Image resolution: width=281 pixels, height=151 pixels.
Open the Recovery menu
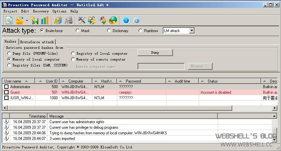click(41, 11)
